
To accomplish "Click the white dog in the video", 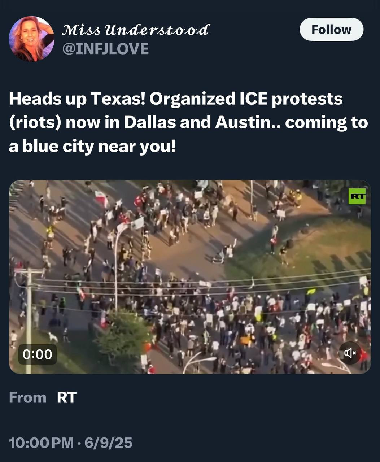I will click(53, 337).
